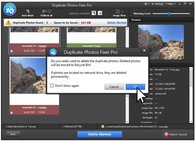Click the '2 Marked (227 KB)' status text
The width and height of the screenshot is (195, 141).
point(72,127)
